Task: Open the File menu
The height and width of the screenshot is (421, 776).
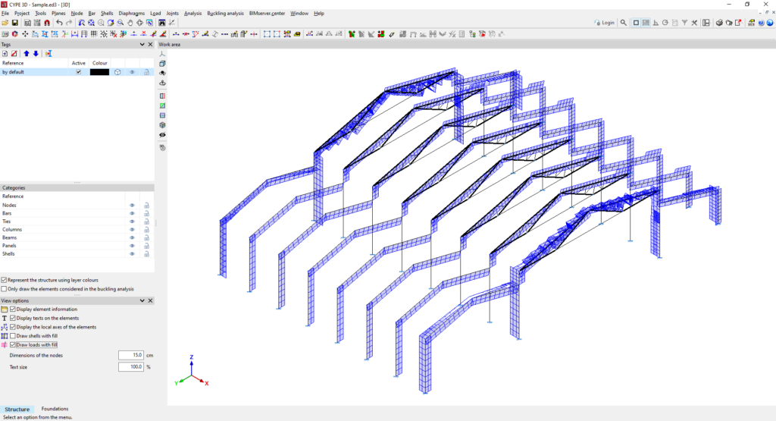Action: pos(5,14)
